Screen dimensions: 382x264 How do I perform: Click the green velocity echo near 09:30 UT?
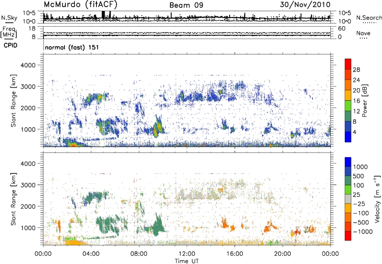[159, 226]
